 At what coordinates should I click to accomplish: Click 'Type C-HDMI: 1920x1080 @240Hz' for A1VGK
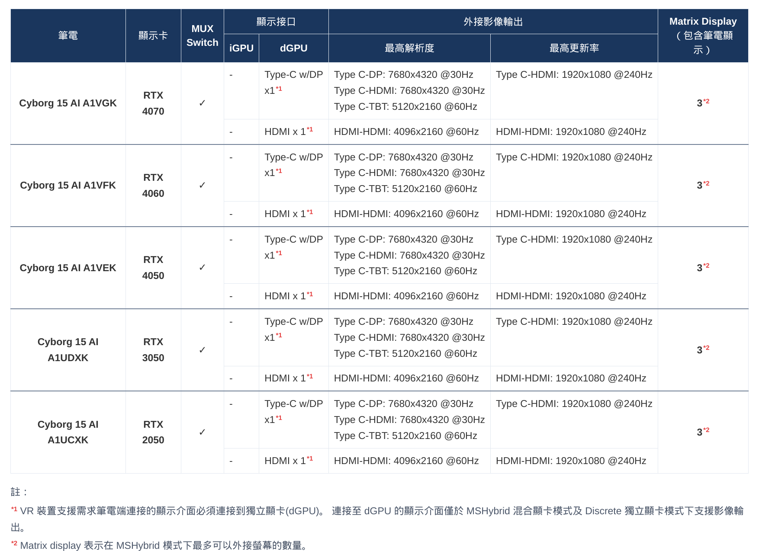574,74
